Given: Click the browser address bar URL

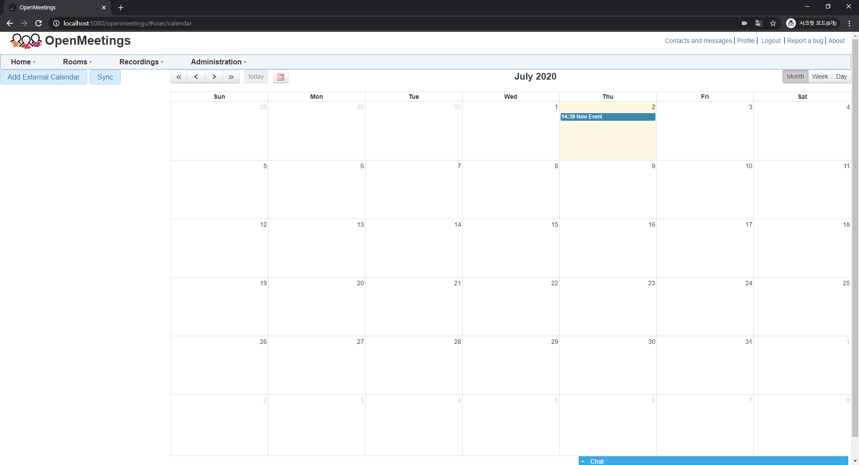Looking at the screenshot, I should 128,23.
